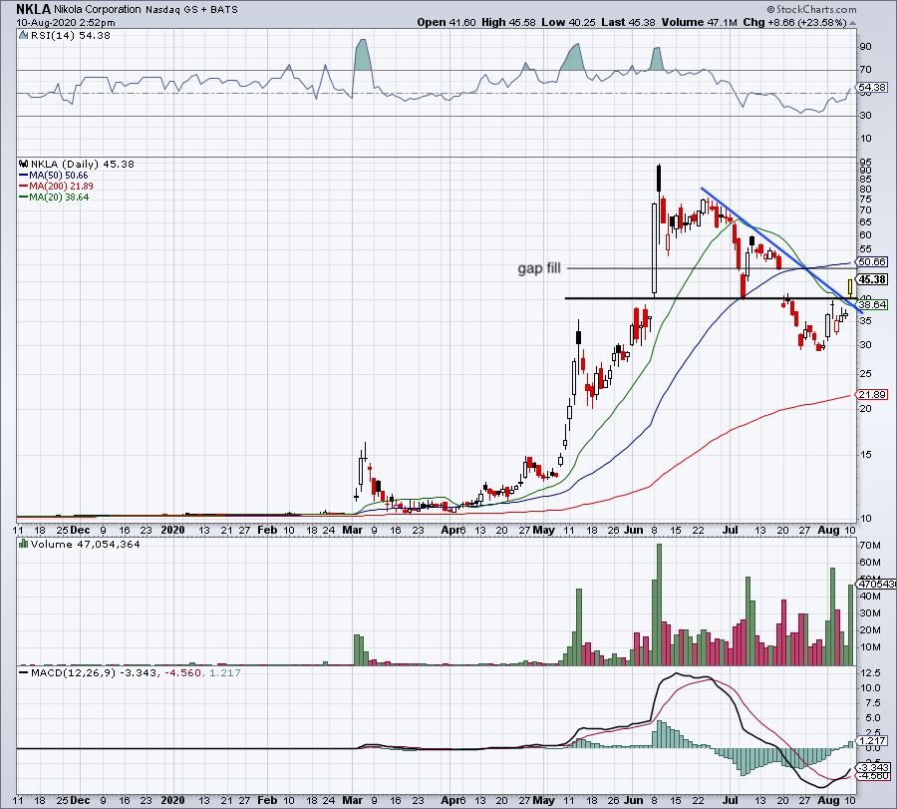This screenshot has width=897, height=809.
Task: Click the Last 45.38 quote value
Action: [629, 22]
